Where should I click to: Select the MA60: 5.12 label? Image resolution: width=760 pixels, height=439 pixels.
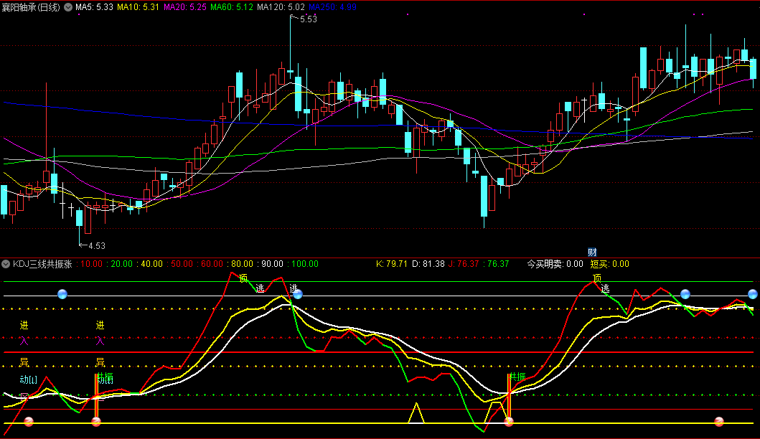[x=232, y=7]
